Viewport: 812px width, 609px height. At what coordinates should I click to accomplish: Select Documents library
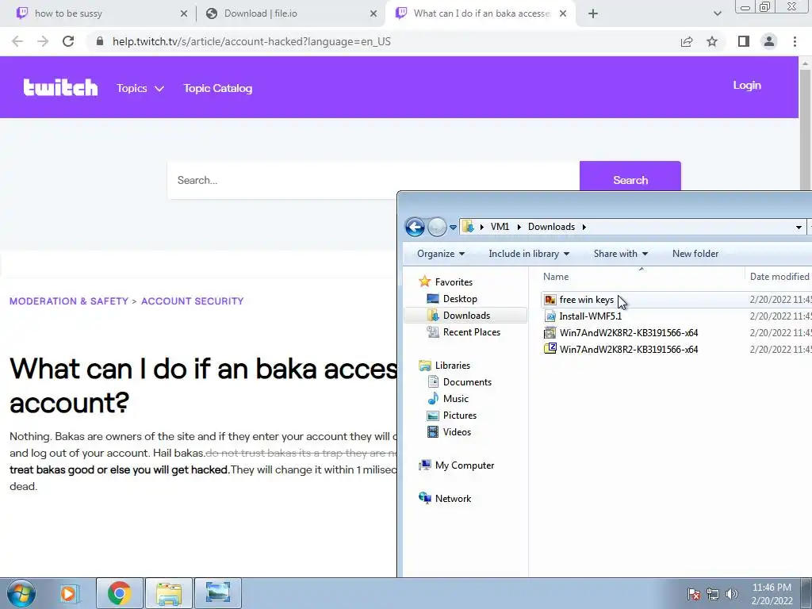467,382
